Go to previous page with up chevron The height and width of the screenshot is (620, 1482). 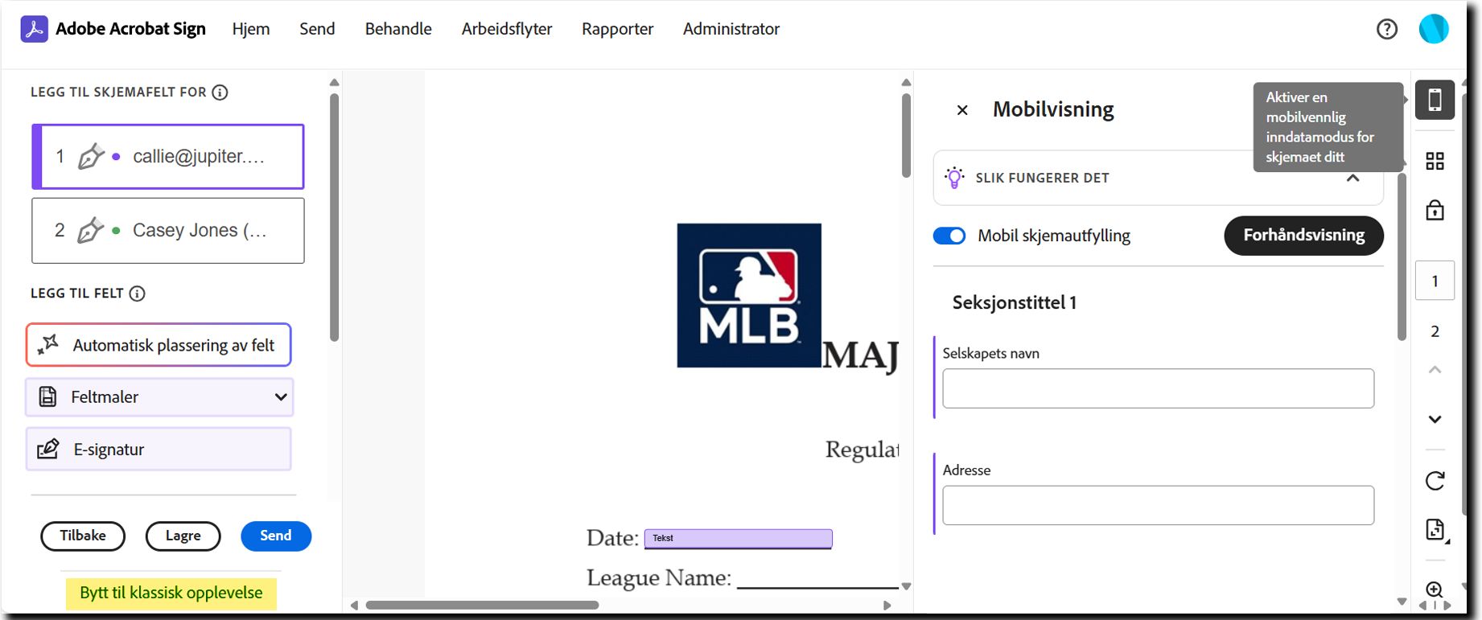[x=1435, y=370]
